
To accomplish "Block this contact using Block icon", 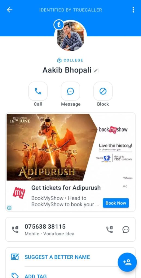I will [103, 91].
